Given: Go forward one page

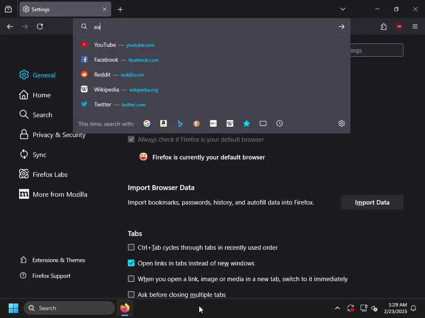Looking at the screenshot, I should (x=25, y=26).
